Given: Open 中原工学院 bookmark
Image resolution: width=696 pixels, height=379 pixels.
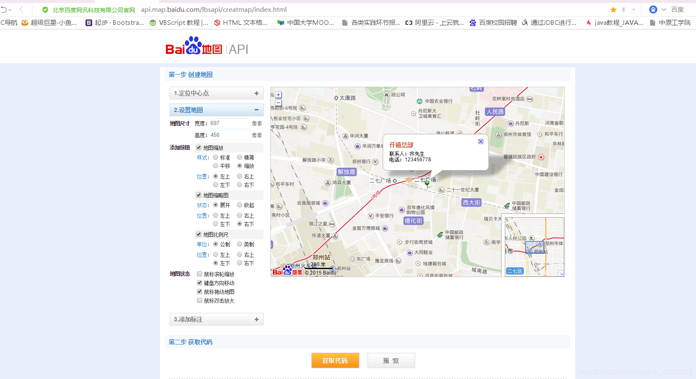Looking at the screenshot, I should [x=670, y=23].
